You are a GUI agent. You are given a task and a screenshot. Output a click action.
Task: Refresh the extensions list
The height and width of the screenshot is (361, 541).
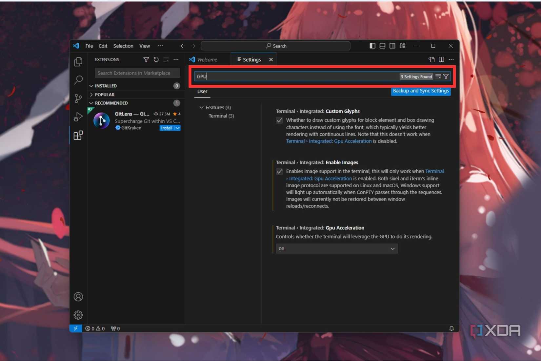click(x=156, y=59)
